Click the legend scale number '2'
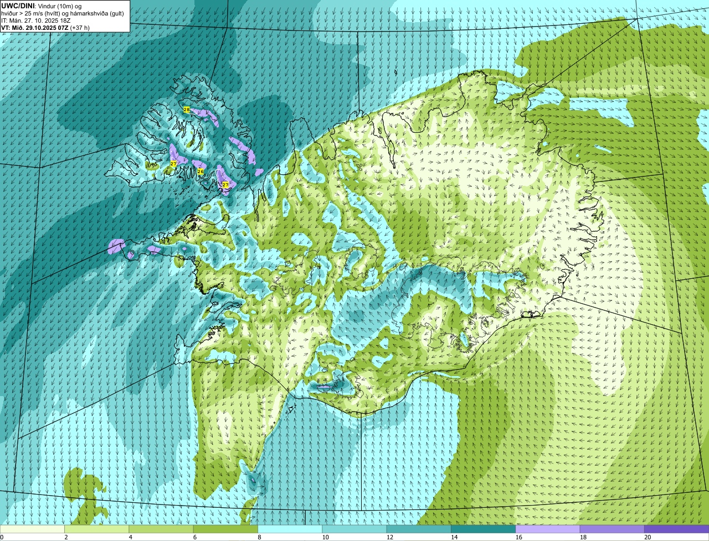The height and width of the screenshot is (541, 709). coord(66,537)
